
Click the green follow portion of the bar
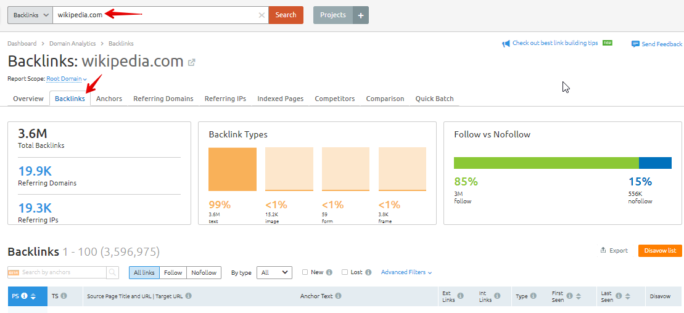point(546,163)
